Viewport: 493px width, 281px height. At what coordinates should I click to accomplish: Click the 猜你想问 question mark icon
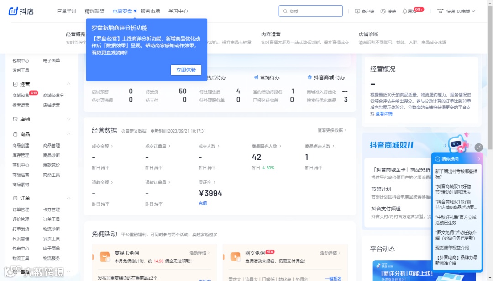437,159
